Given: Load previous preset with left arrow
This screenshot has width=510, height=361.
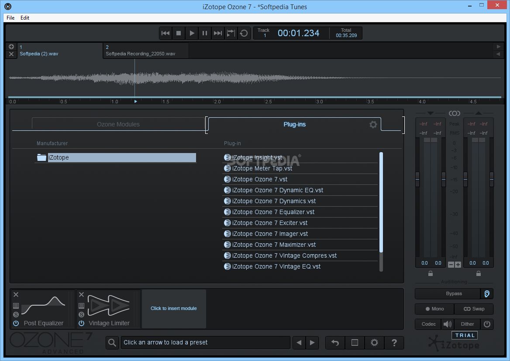Looking at the screenshot, I should point(299,343).
